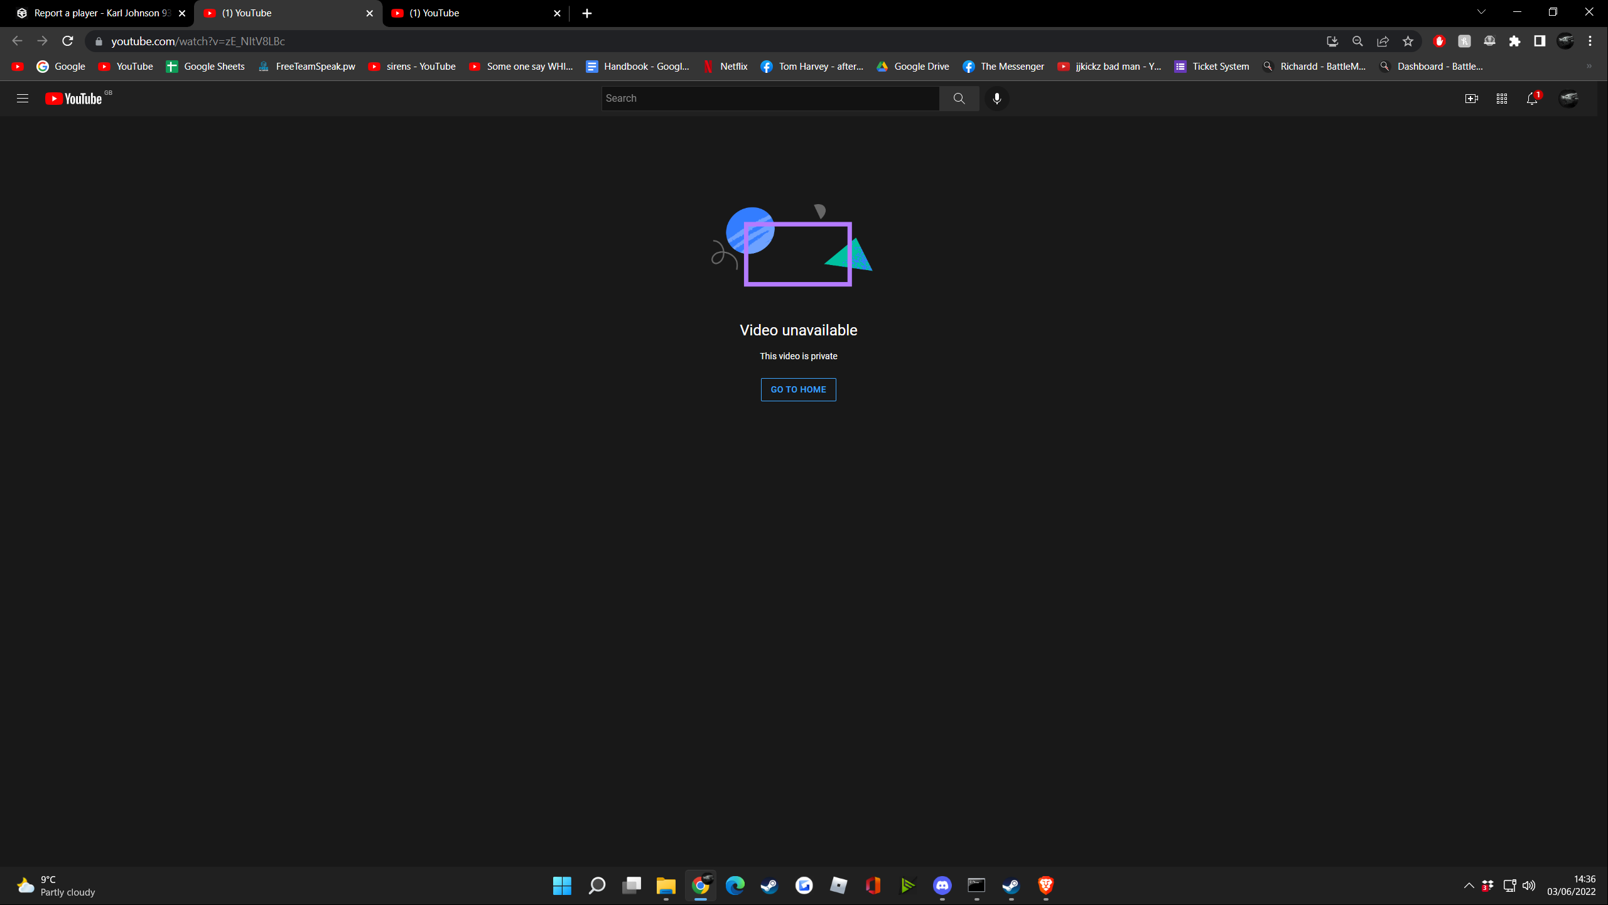Click the search magnifier button
1608x905 pixels.
click(x=959, y=99)
